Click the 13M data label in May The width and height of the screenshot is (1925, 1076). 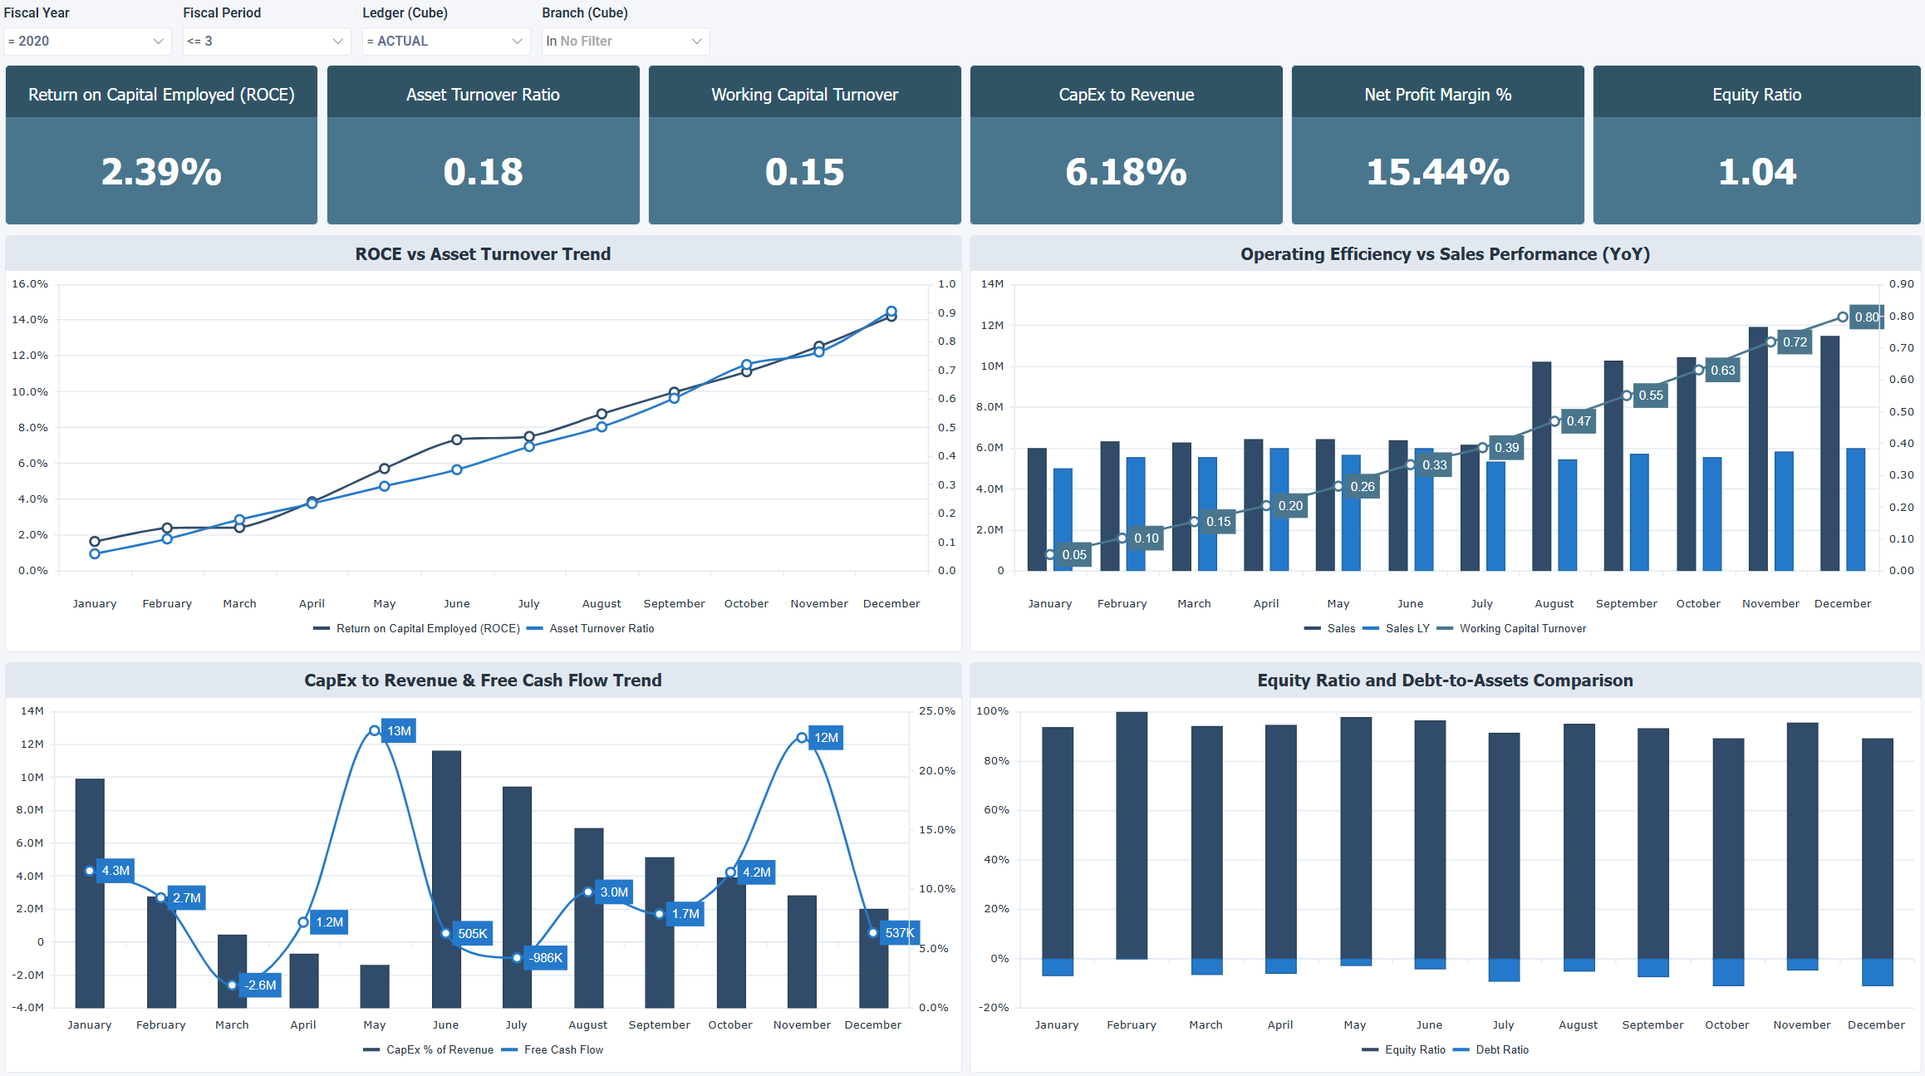click(x=397, y=730)
